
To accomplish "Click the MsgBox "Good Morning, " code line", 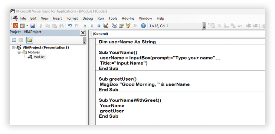I will pyautogui.click(x=145, y=84).
